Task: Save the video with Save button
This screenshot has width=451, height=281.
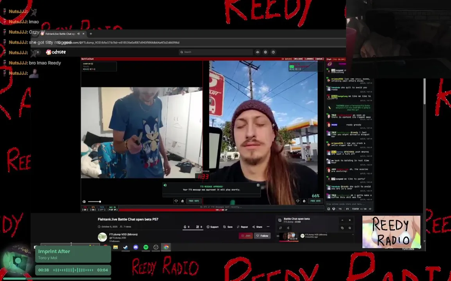Action: point(228,227)
